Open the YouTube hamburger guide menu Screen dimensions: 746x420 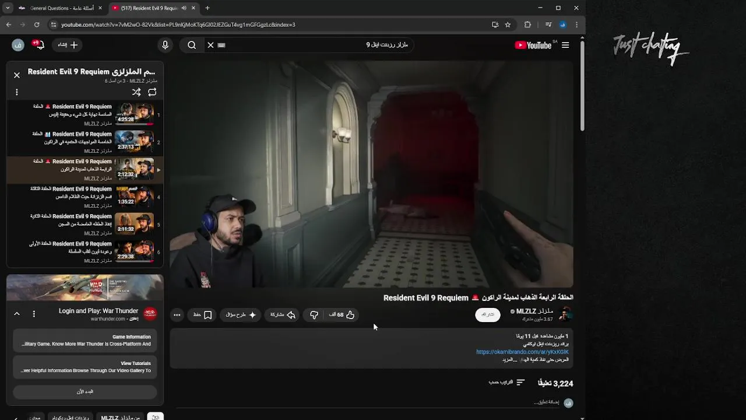[565, 45]
